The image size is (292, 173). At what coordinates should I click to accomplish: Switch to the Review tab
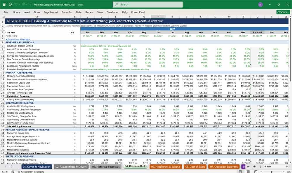point(89,12)
